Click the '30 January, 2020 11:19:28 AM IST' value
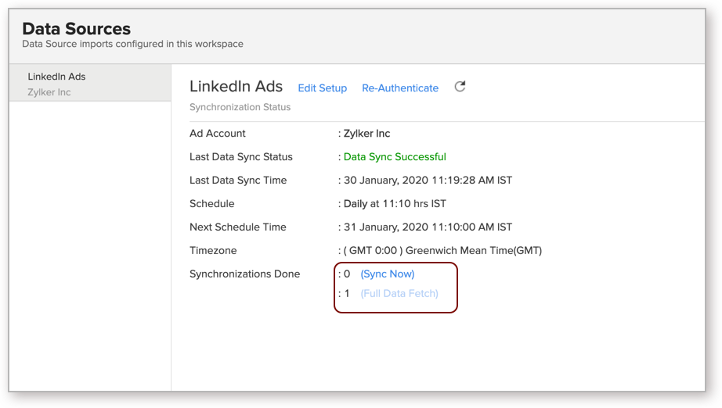Screen dimensions: 722x408 pyautogui.click(x=428, y=180)
